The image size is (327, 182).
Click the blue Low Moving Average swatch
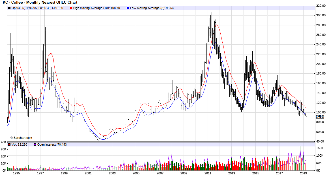click(x=128, y=8)
